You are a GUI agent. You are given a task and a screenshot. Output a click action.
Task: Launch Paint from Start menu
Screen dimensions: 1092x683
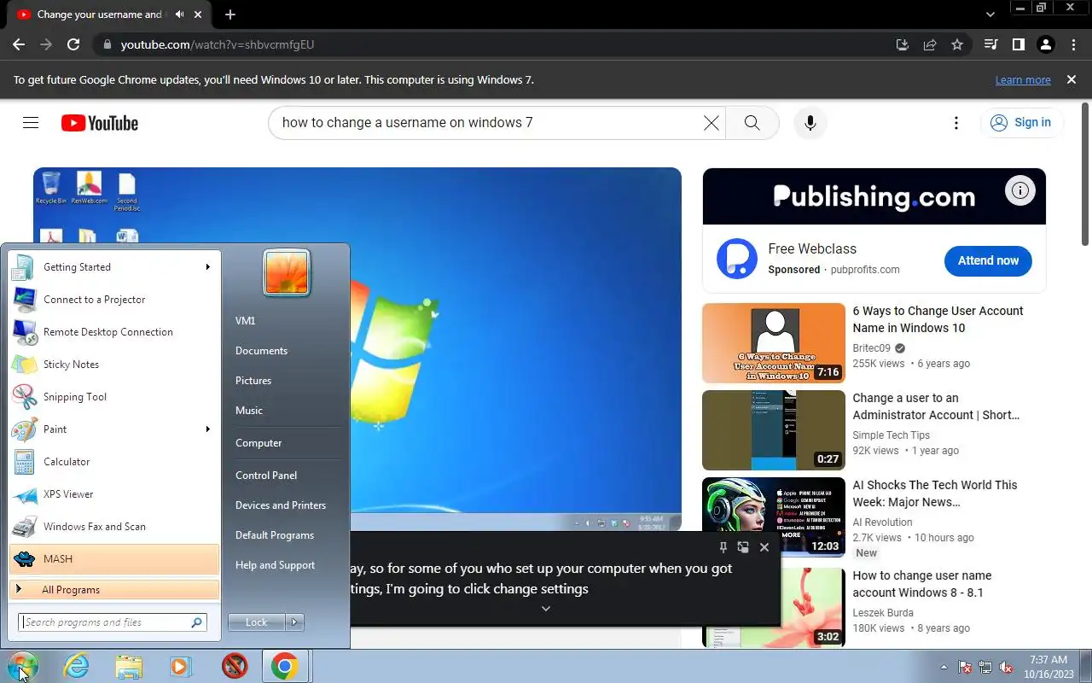pyautogui.click(x=113, y=429)
